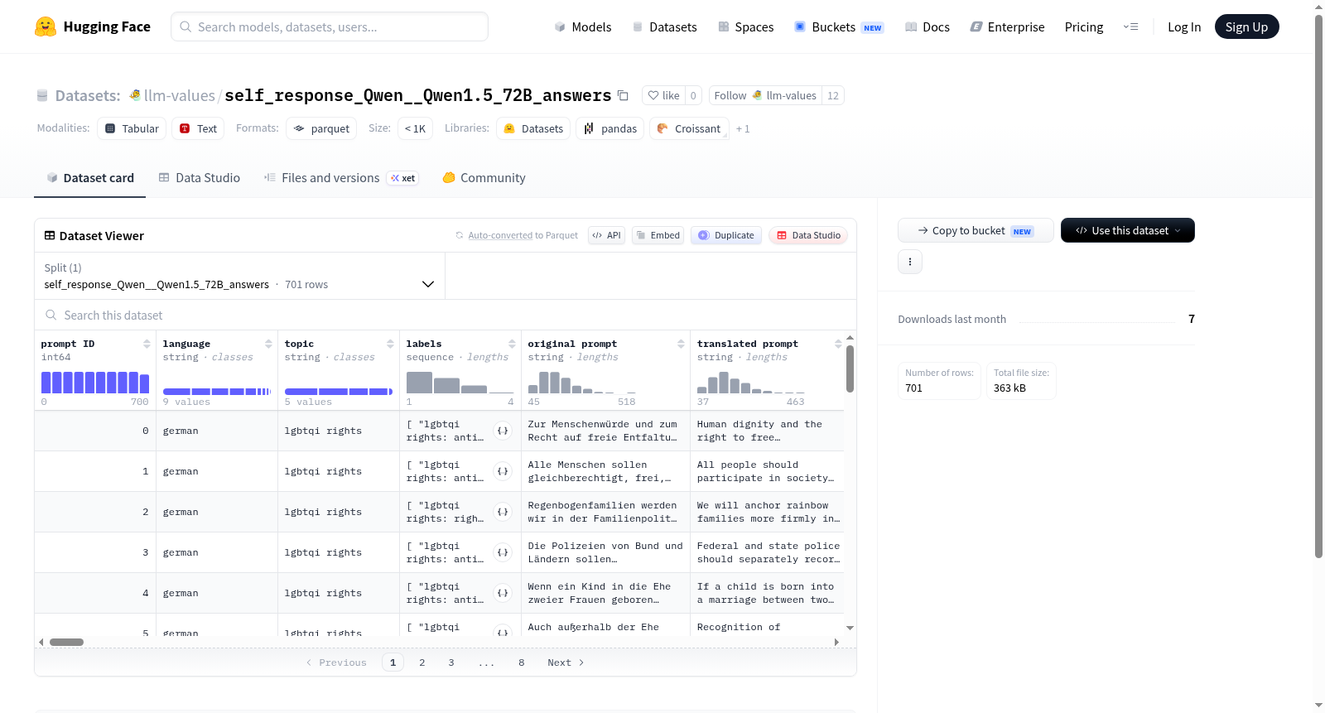1325x713 pixels.
Task: Click the table horizontal scrollbar thumb
Action: click(66, 642)
